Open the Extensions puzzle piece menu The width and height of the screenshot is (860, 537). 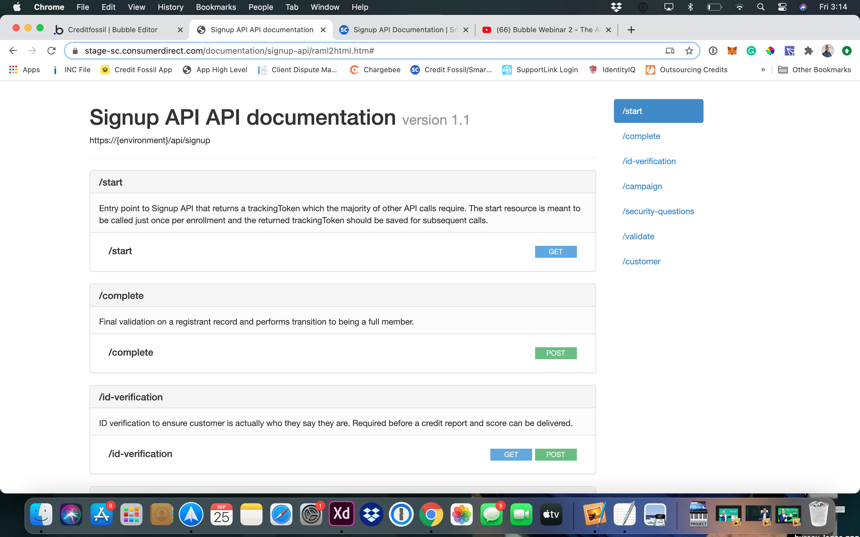coord(808,51)
